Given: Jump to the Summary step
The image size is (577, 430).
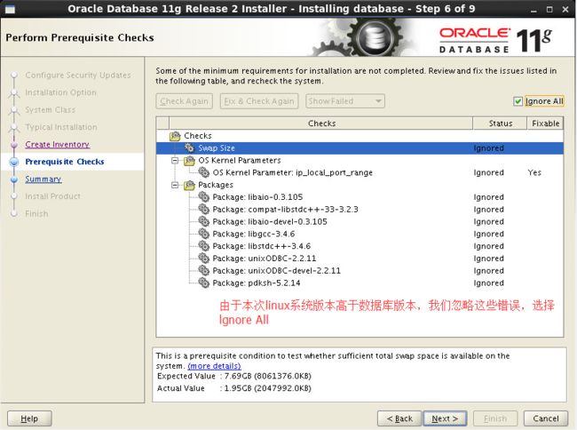Looking at the screenshot, I should [43, 179].
